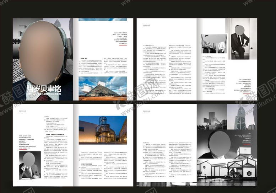Click the pyramid building photo on first spread

pyautogui.click(x=103, y=87)
